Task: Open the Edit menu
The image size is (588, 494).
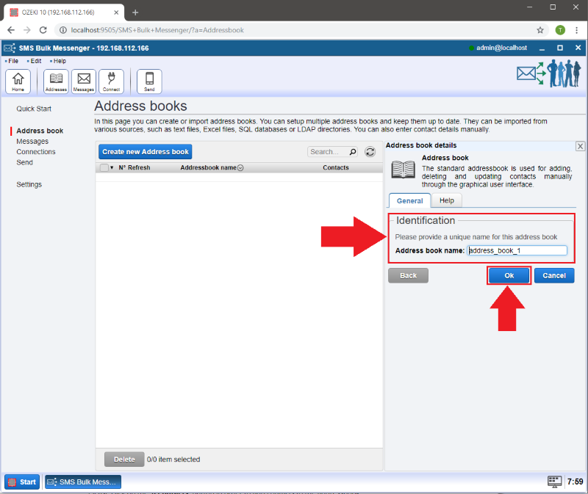Action: click(35, 61)
